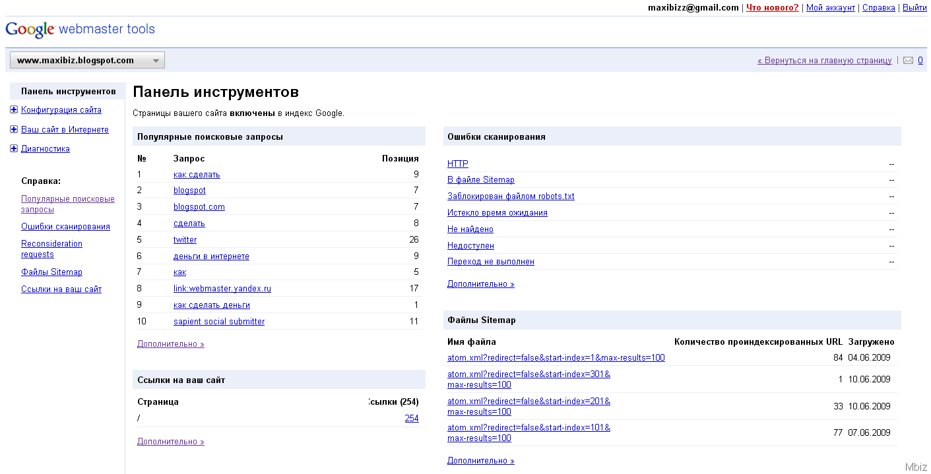Click Дополнительно under crawl errors
The image size is (931, 474).
coord(481,284)
